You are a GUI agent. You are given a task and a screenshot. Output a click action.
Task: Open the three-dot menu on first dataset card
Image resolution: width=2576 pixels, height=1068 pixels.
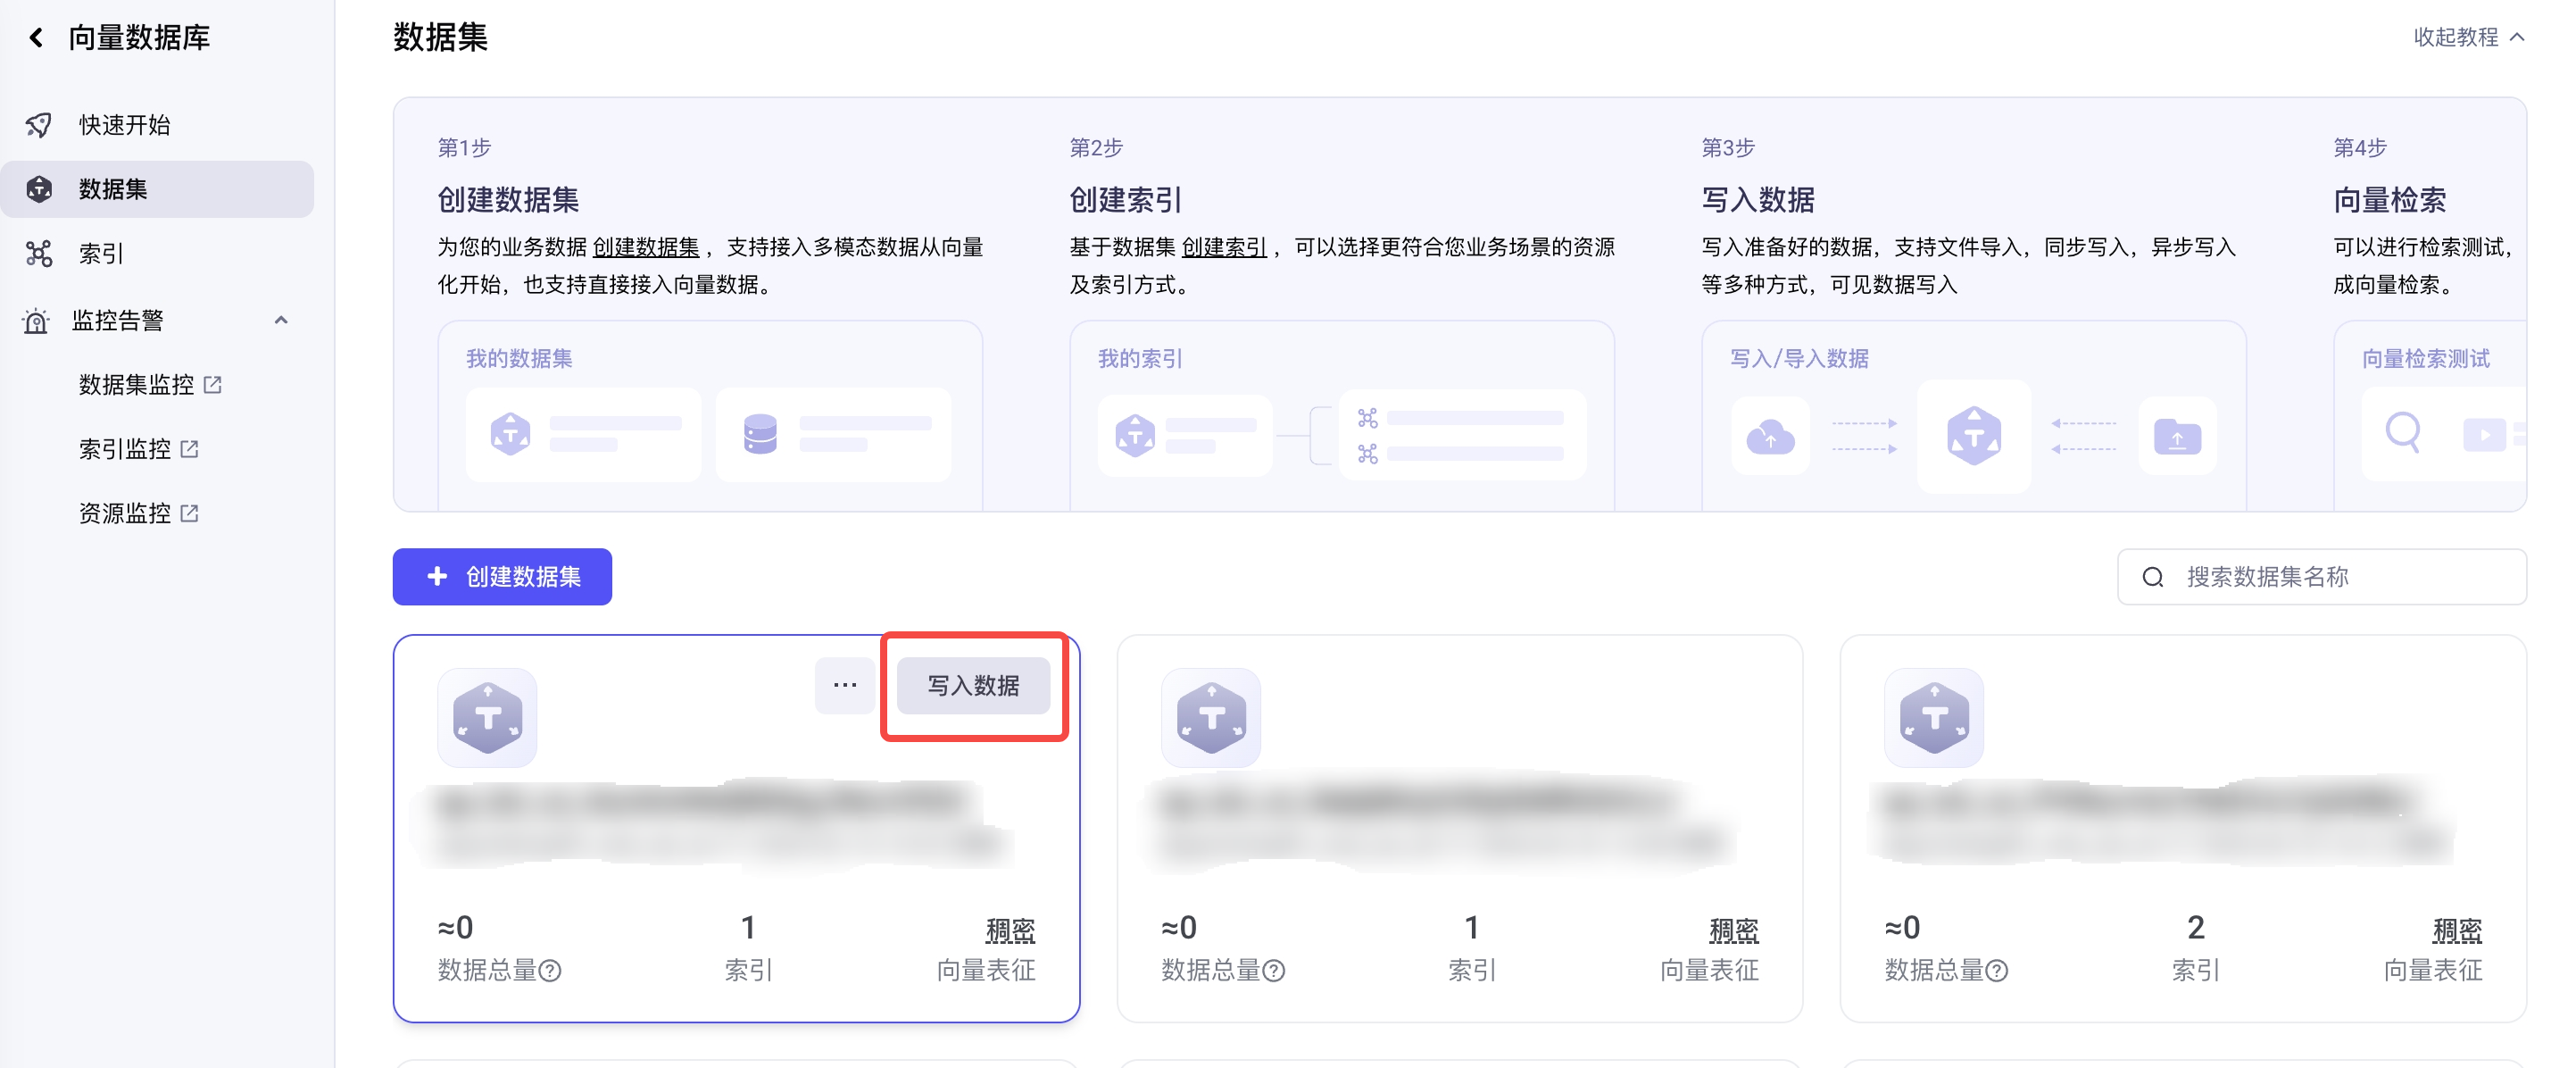click(844, 685)
